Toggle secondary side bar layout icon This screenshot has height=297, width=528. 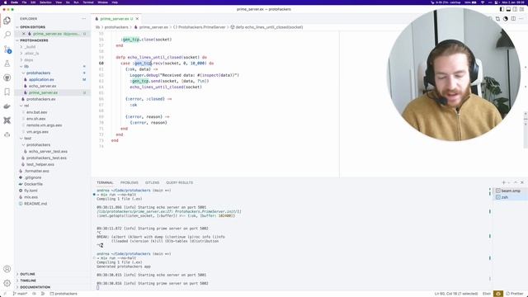515,9
